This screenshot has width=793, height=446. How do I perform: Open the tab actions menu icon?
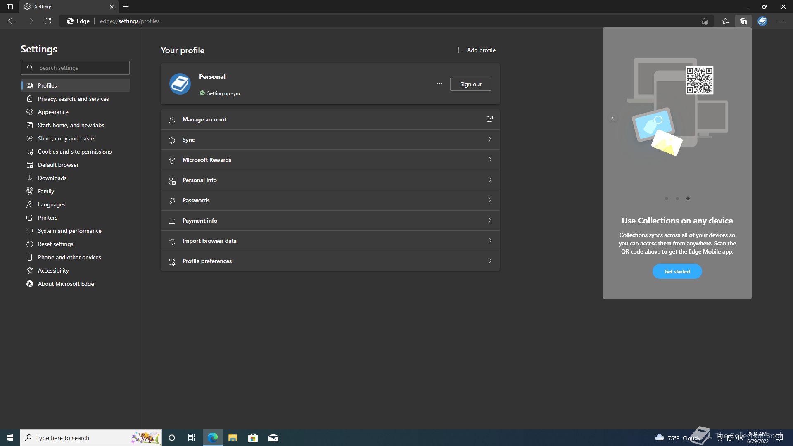click(x=10, y=7)
